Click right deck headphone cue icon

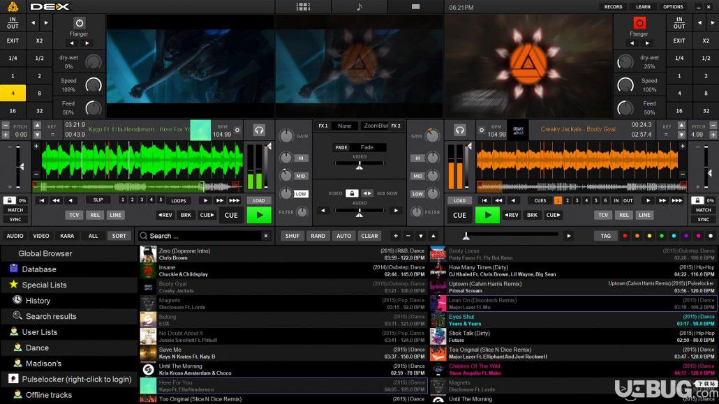pyautogui.click(x=459, y=130)
